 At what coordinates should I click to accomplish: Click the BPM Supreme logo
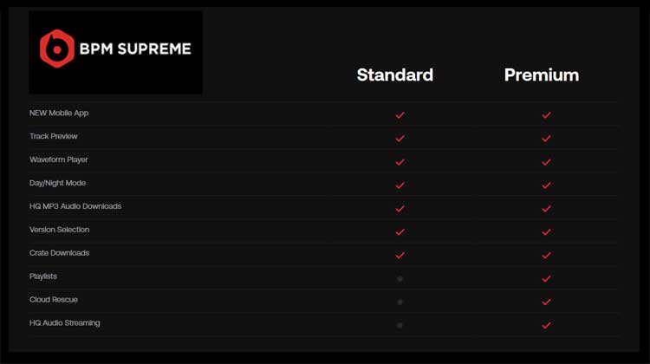(x=115, y=50)
